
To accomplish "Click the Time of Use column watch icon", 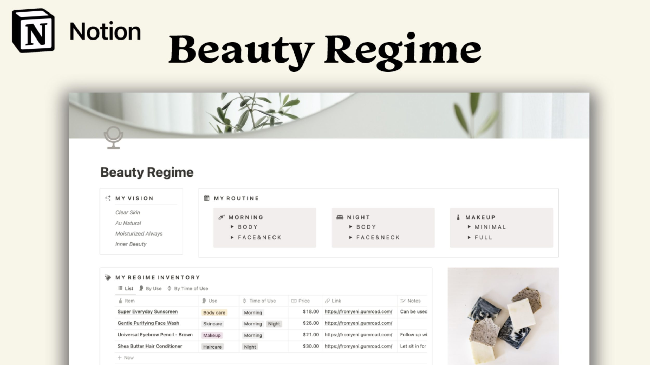I will pos(244,301).
